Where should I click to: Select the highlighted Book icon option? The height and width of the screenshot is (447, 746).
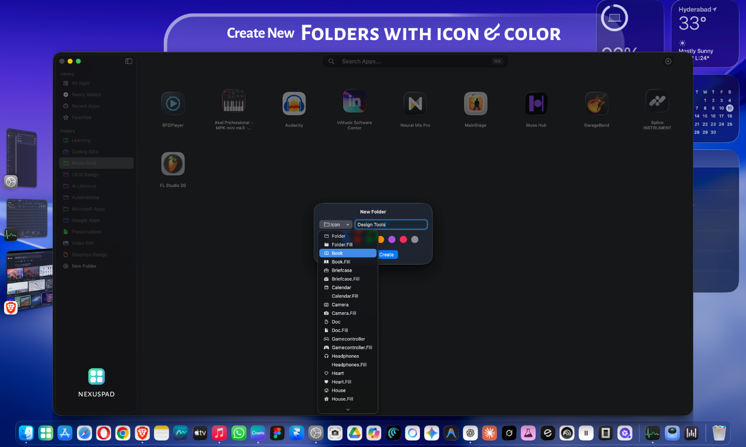(348, 253)
